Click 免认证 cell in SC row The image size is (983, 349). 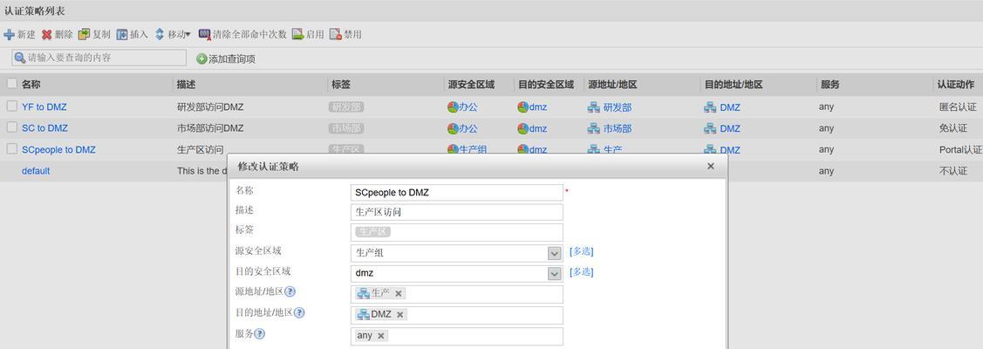click(x=952, y=128)
